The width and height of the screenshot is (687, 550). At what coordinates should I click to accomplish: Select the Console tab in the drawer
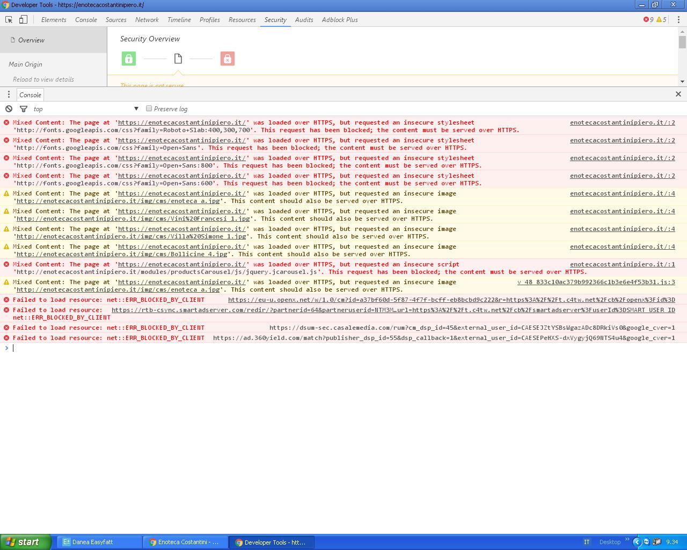tap(30, 95)
